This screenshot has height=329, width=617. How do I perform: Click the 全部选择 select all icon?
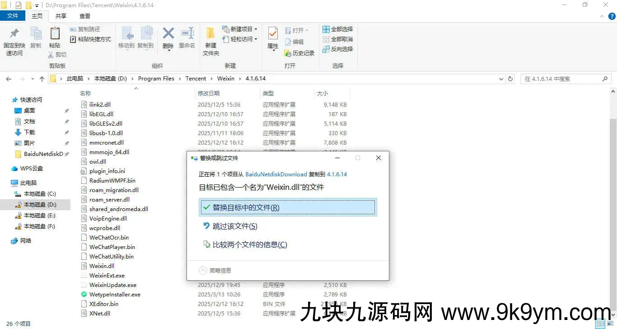click(326, 29)
